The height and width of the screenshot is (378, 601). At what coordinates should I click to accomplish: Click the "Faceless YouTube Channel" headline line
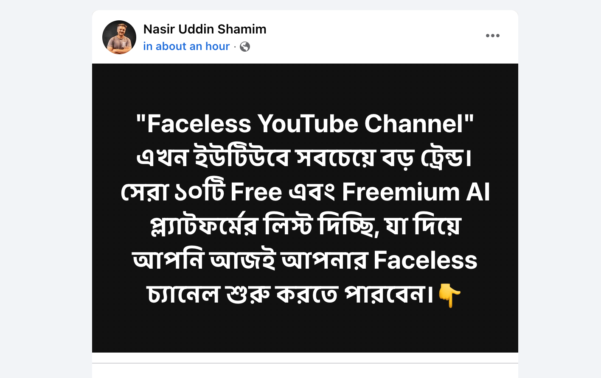point(305,124)
